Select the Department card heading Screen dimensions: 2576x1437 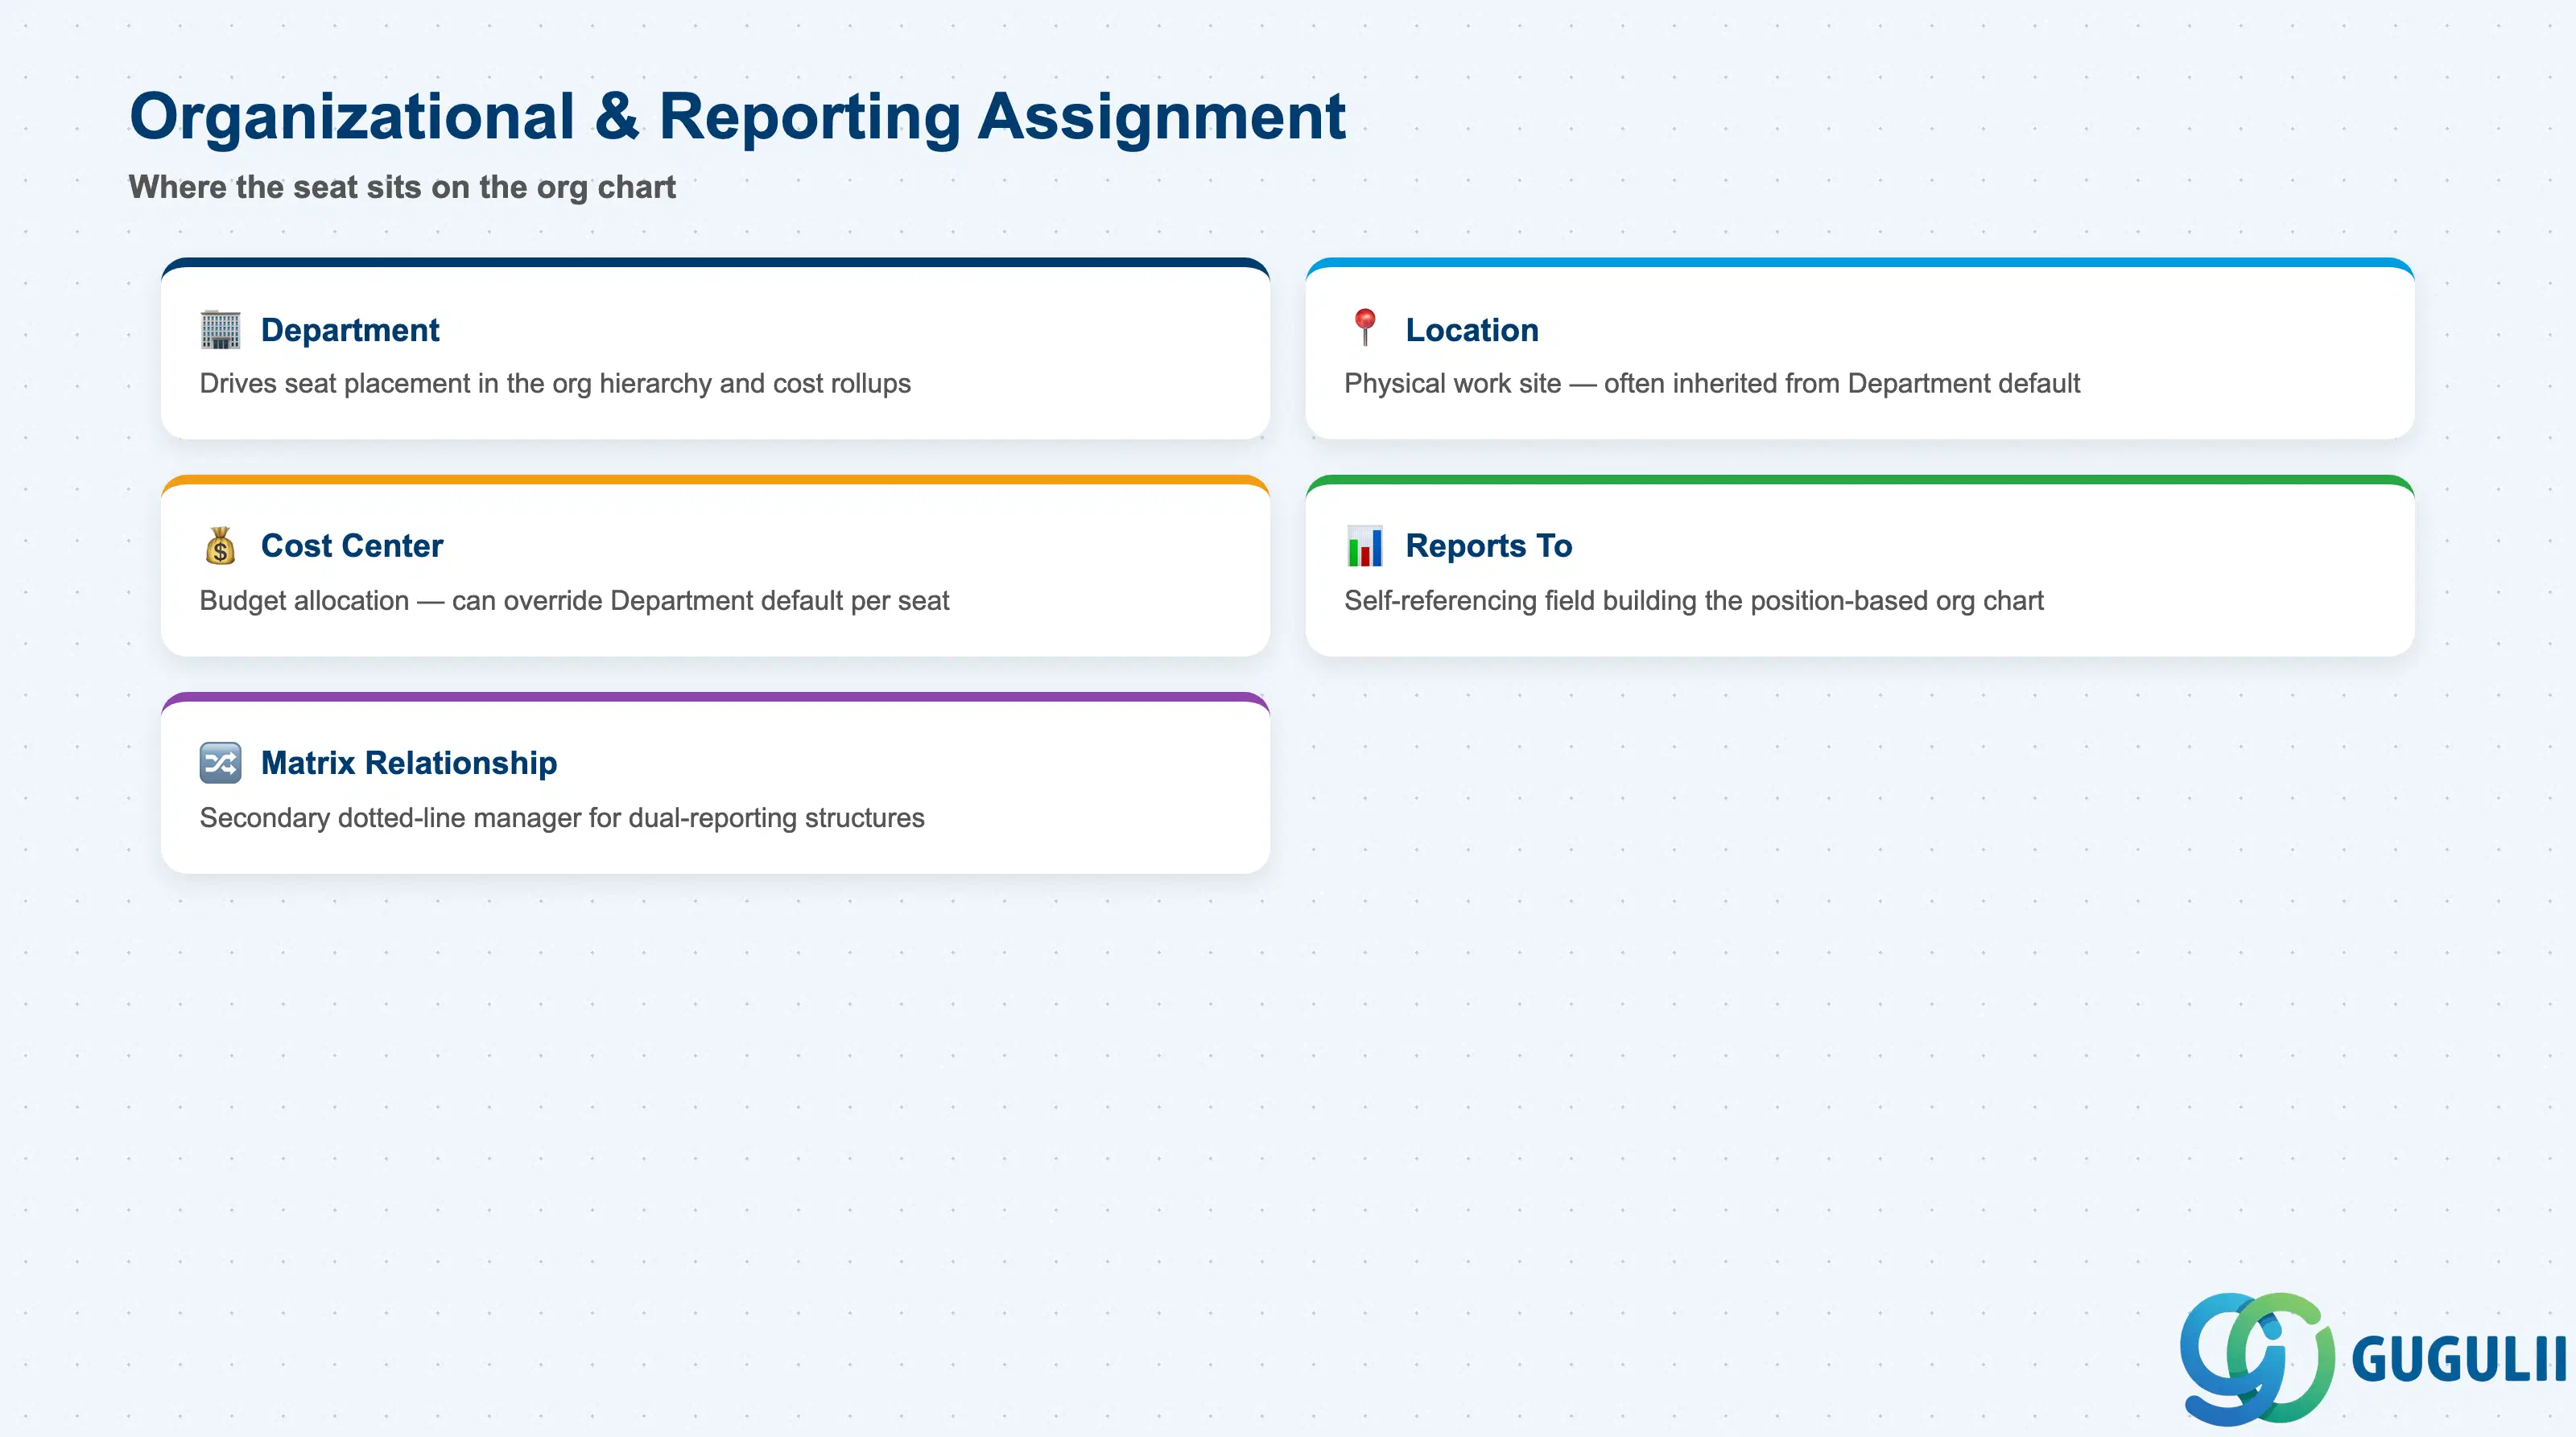(350, 330)
